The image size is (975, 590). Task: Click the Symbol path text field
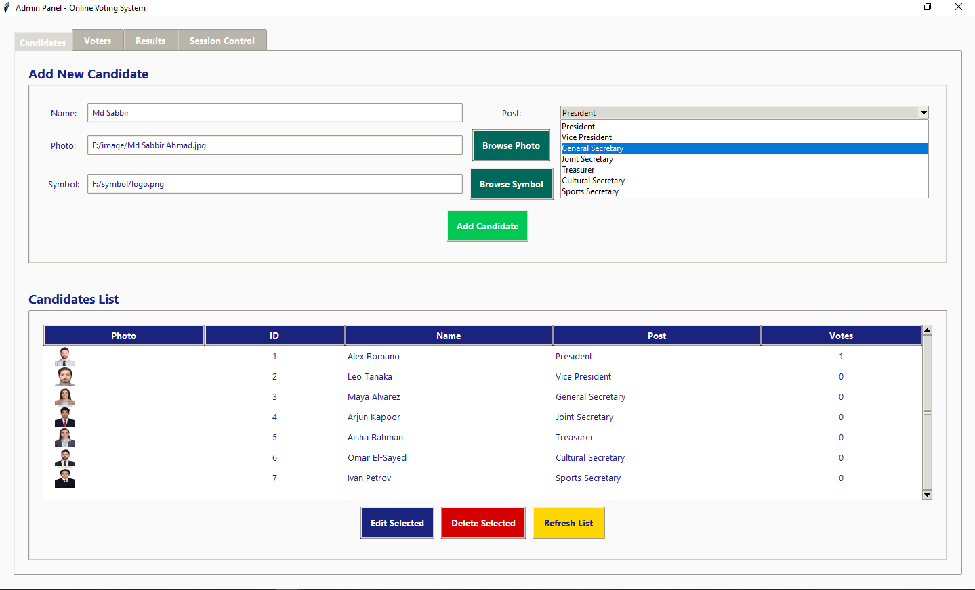point(274,183)
